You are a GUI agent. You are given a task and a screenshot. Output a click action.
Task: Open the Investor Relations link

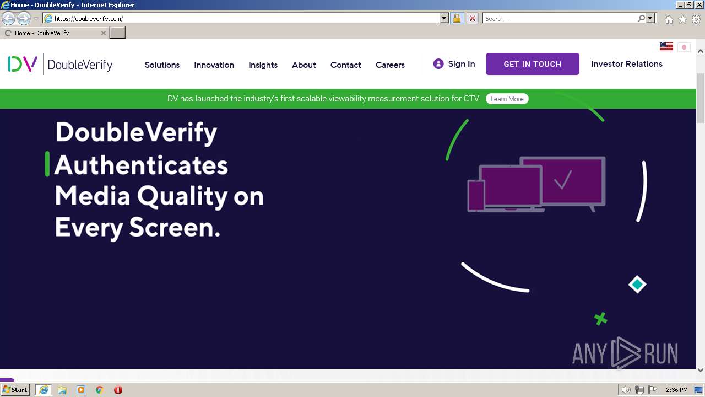coord(626,64)
